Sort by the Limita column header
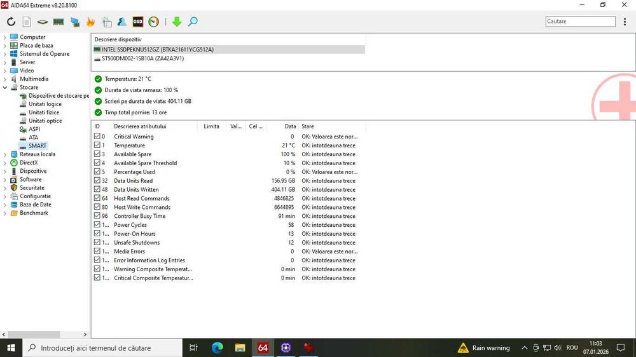 tap(211, 126)
